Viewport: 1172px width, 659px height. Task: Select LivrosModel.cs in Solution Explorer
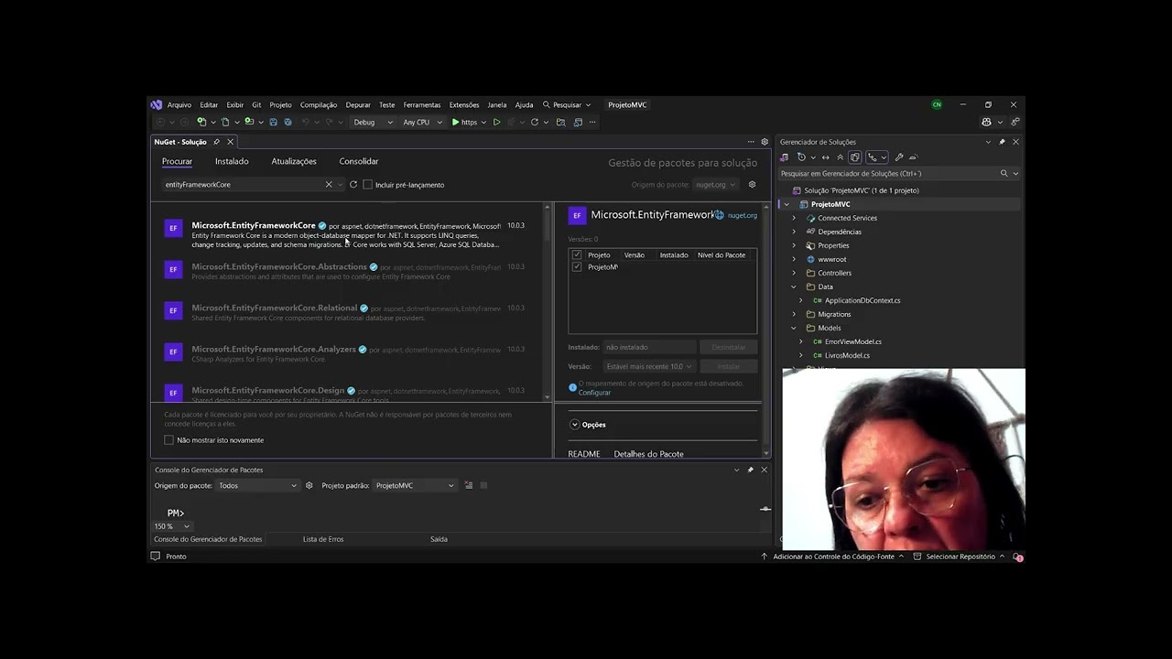pyautogui.click(x=847, y=355)
